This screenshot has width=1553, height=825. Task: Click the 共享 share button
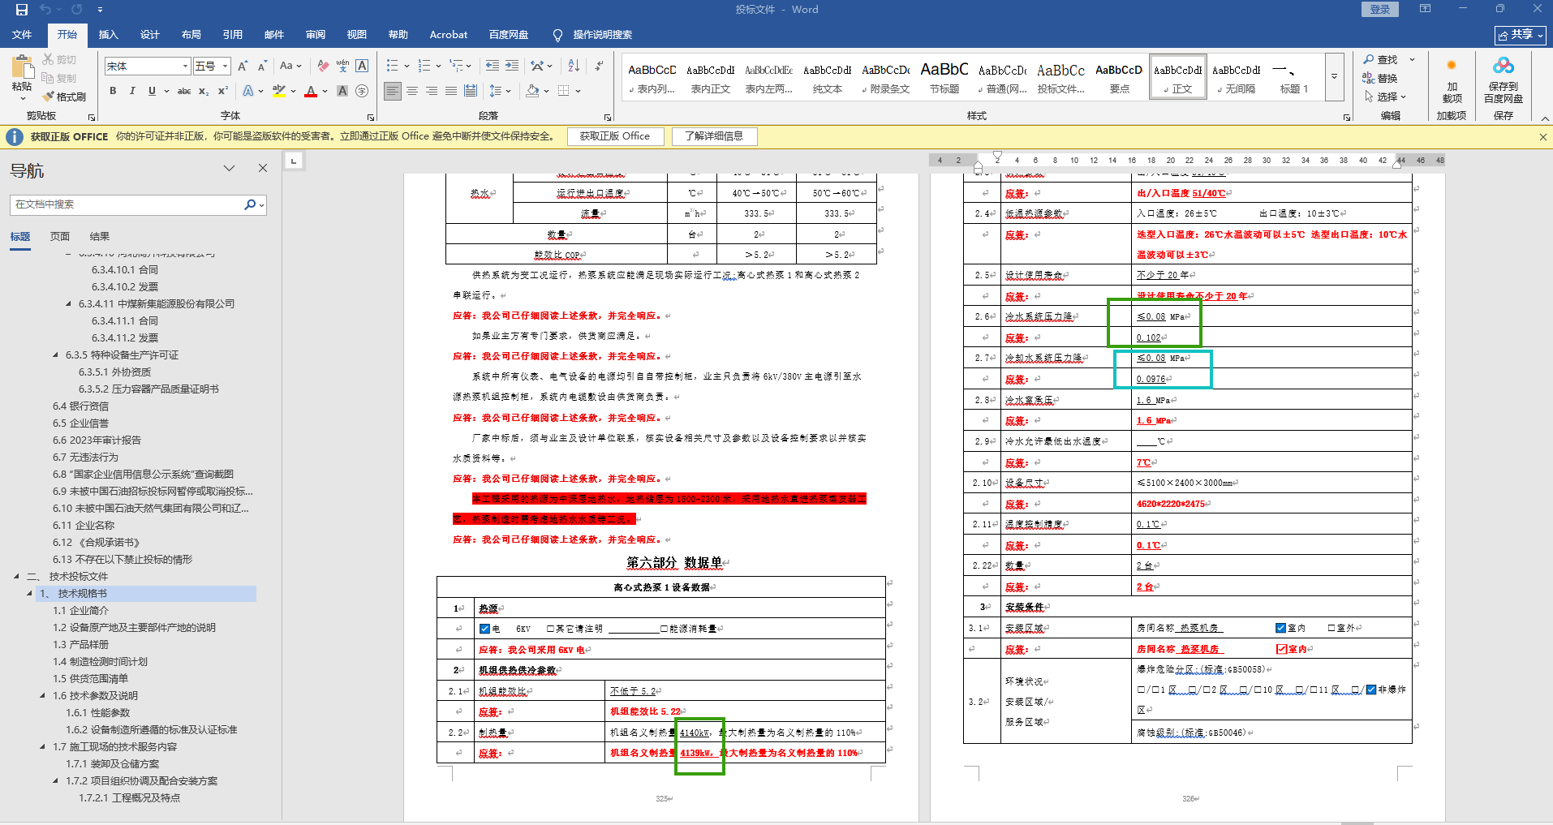point(1521,35)
